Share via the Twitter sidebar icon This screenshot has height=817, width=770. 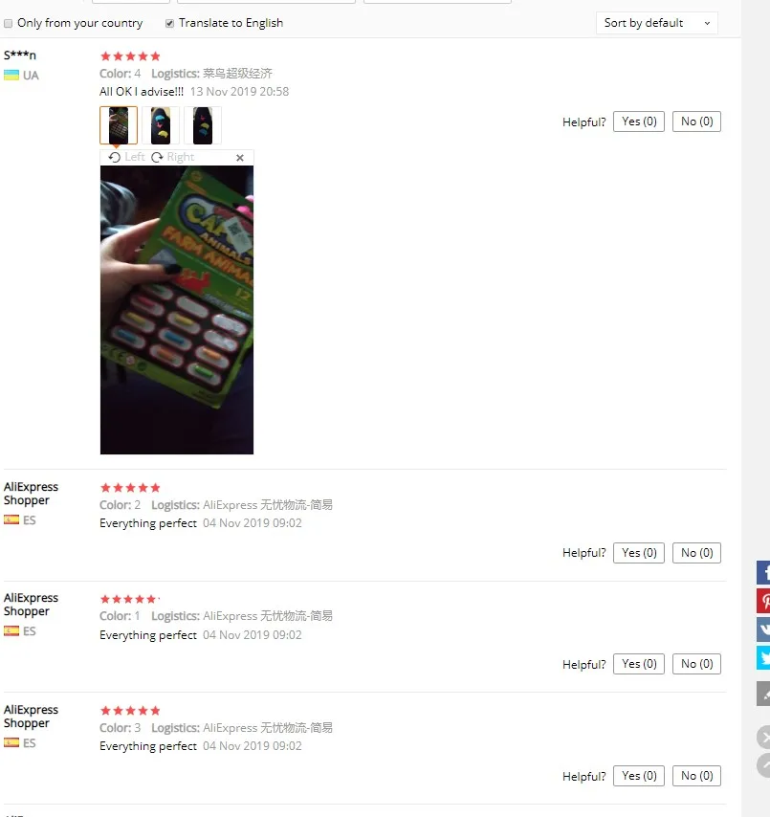coord(763,657)
